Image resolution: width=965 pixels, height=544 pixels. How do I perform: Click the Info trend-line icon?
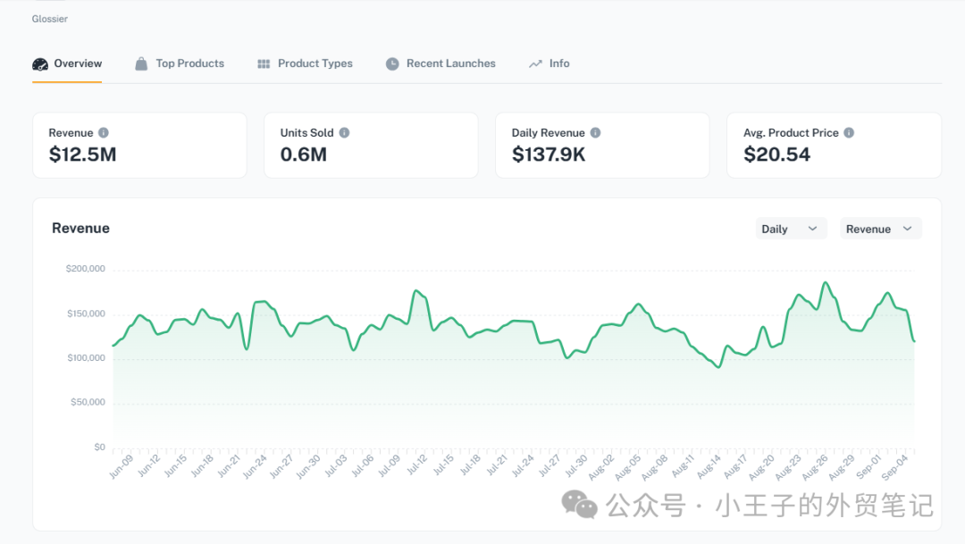[535, 64]
